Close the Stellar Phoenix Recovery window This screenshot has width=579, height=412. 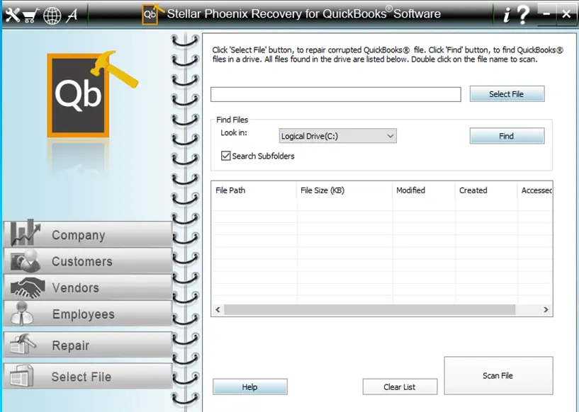pos(566,14)
